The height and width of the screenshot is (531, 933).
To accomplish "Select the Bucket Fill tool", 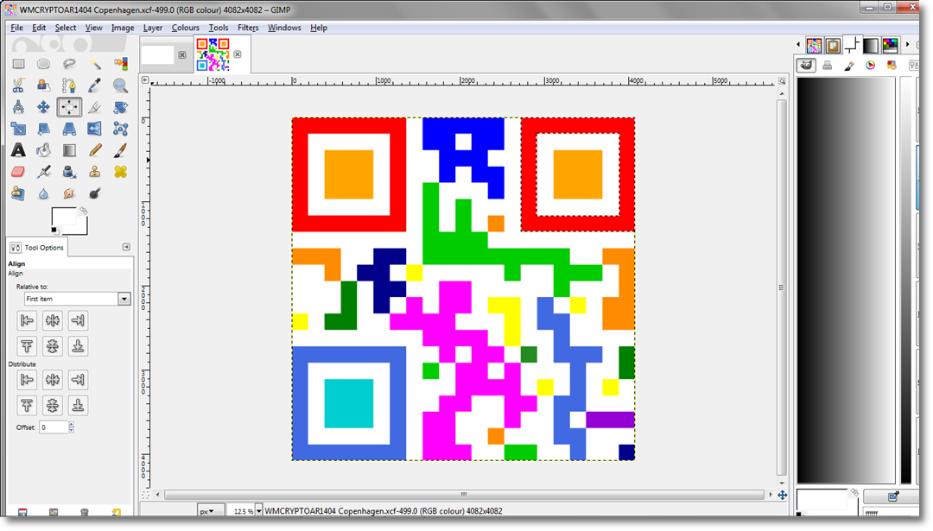I will (43, 150).
